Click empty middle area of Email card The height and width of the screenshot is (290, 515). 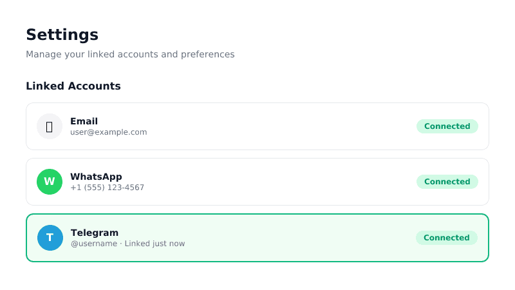coord(277,126)
